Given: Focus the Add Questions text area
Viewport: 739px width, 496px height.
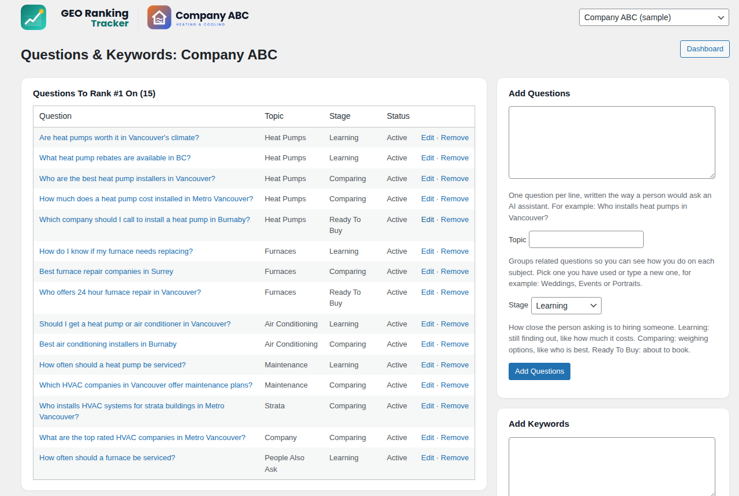Looking at the screenshot, I should 612,142.
